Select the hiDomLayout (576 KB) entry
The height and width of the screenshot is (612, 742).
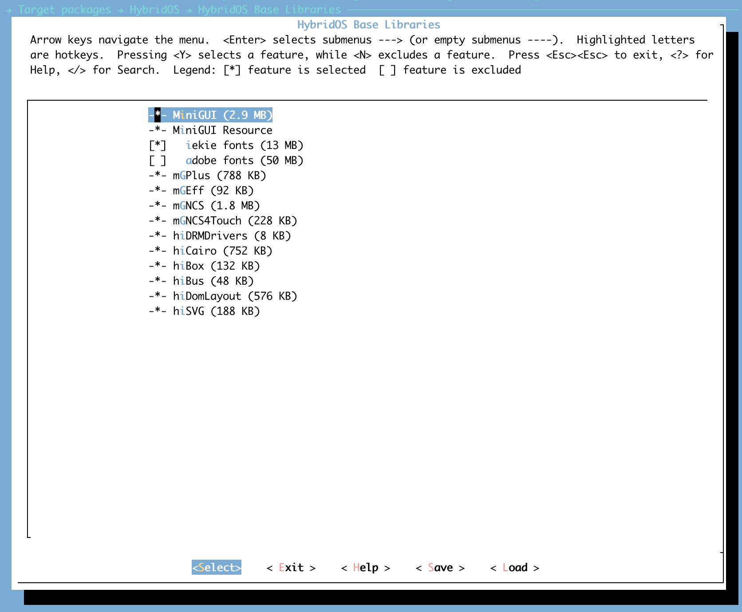(x=223, y=296)
